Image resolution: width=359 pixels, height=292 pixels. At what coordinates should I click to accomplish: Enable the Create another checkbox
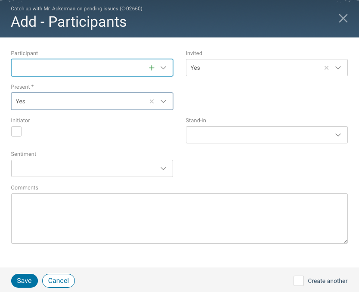(x=298, y=281)
